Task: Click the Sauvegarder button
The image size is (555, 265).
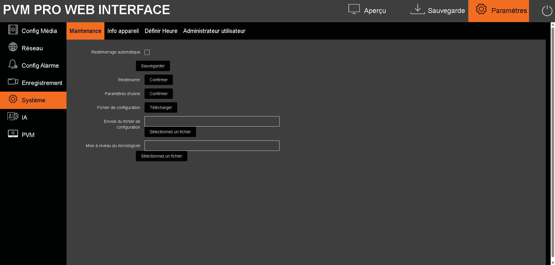Action: [153, 66]
